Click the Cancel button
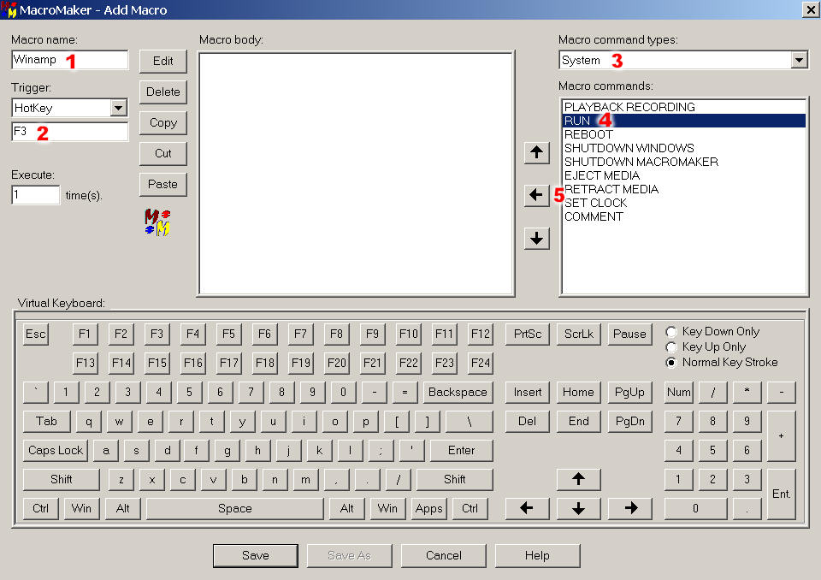 pos(443,555)
